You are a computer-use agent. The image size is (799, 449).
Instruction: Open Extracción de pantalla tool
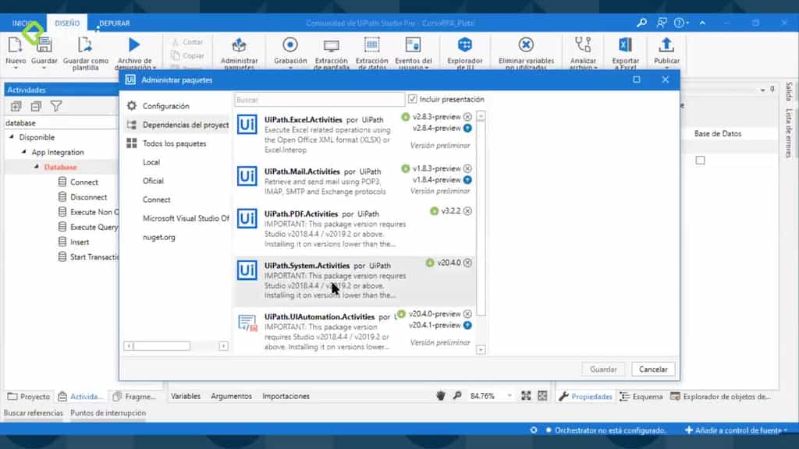[331, 46]
